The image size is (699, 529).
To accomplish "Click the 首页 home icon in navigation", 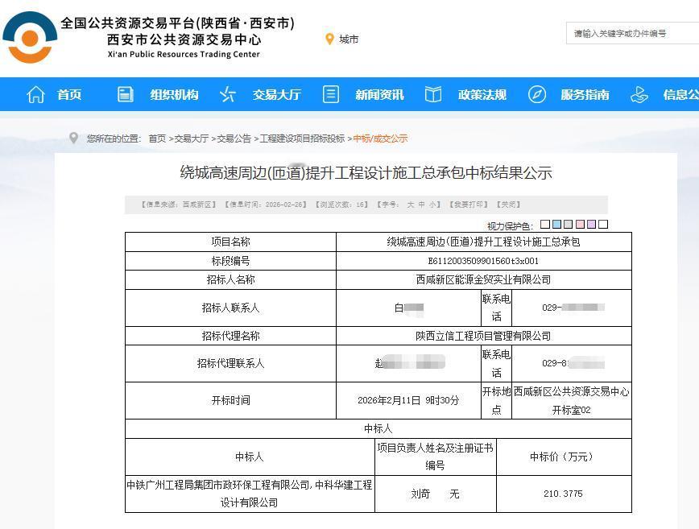I will point(35,94).
